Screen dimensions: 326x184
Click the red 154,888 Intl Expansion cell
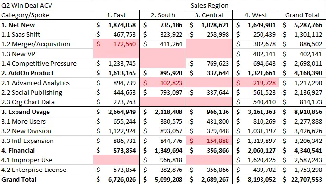coord(210,141)
